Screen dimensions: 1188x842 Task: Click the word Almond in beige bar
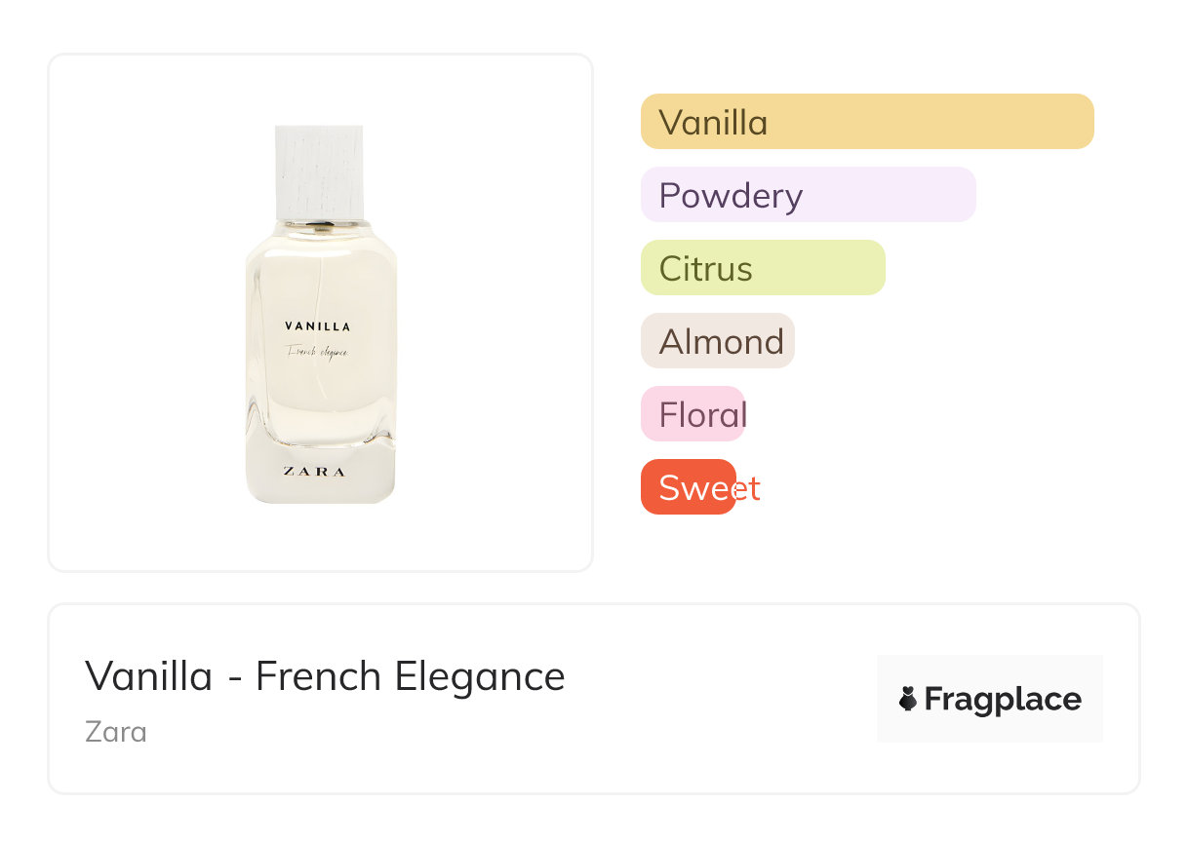[721, 341]
